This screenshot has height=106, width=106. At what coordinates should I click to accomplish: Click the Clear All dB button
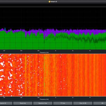83,103
